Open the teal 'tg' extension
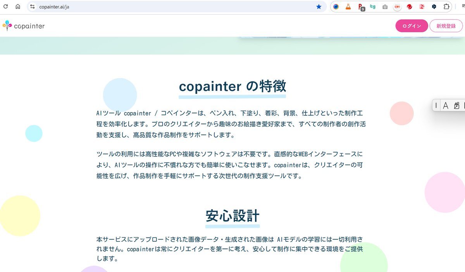This screenshot has width=465, height=272. point(373,7)
